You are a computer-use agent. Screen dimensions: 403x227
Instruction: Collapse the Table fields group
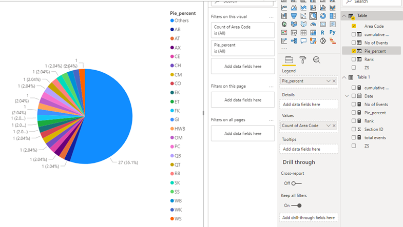[x=344, y=16]
